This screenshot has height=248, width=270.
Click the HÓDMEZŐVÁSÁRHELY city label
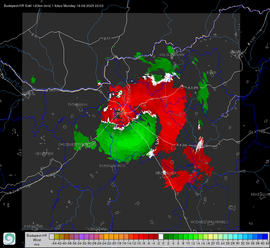(x=209, y=222)
